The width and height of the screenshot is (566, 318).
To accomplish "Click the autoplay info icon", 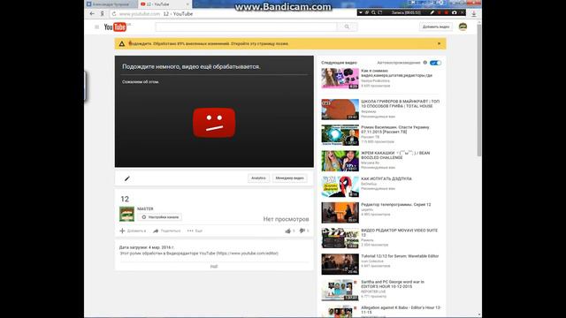I will coord(424,63).
